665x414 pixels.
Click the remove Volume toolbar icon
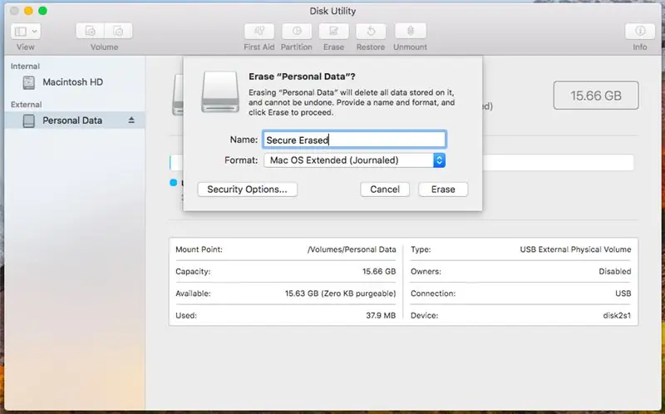click(x=118, y=31)
